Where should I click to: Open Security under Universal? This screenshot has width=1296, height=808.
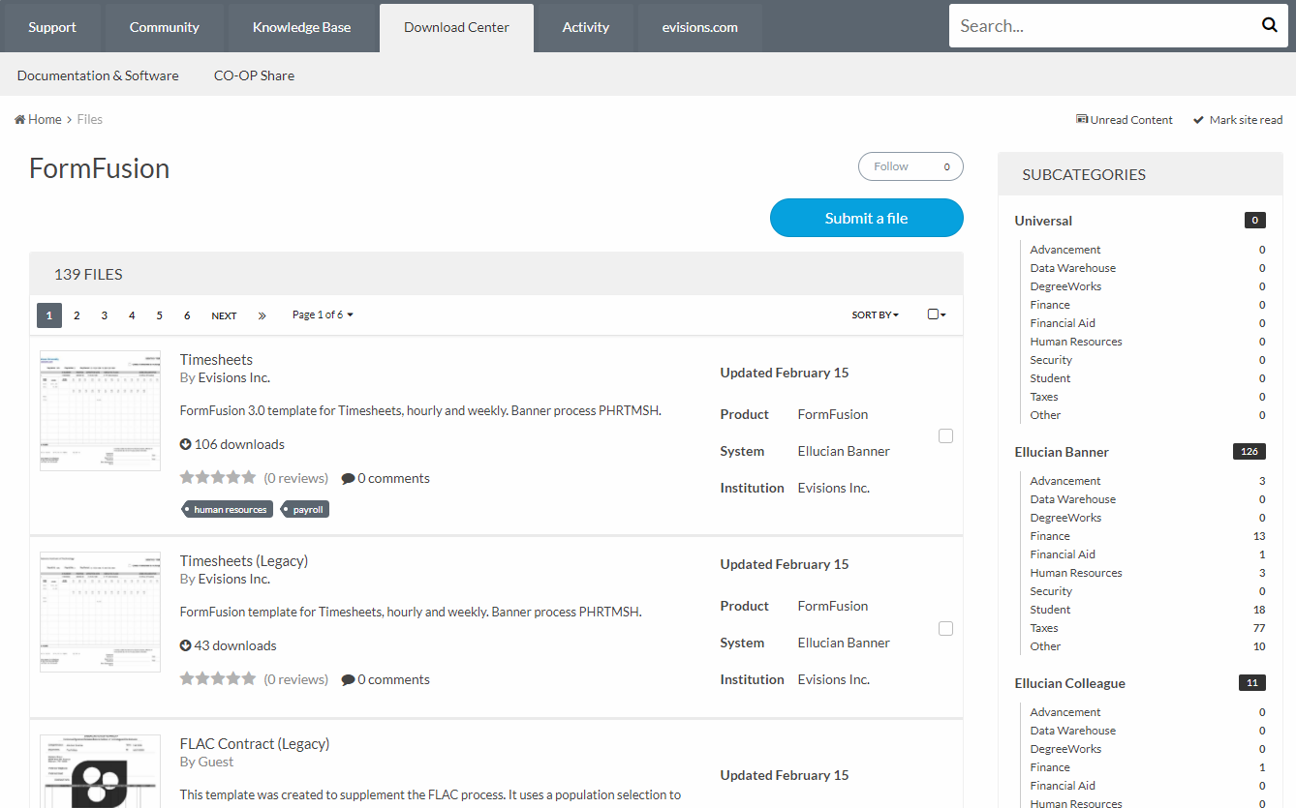pos(1051,360)
